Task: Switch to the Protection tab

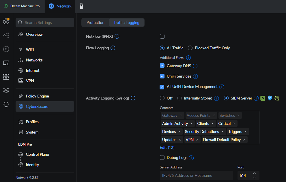Action: [95, 22]
